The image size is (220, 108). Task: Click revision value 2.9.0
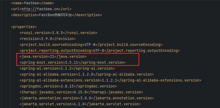47,39
